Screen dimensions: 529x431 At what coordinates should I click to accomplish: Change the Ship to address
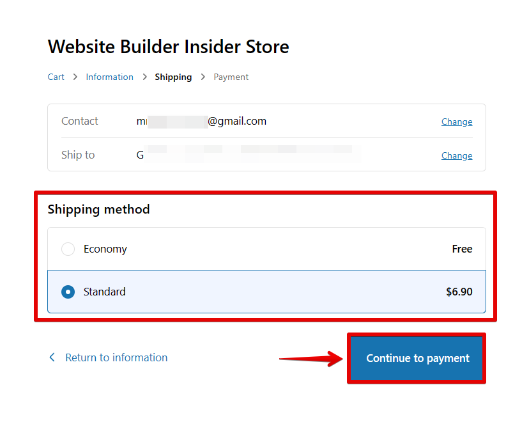click(457, 155)
